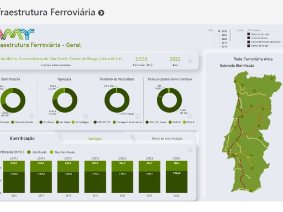Screen dimensions: 283x212
Task: Toggle the Selecionar tudo checkbox
Action: [x=249, y=34]
